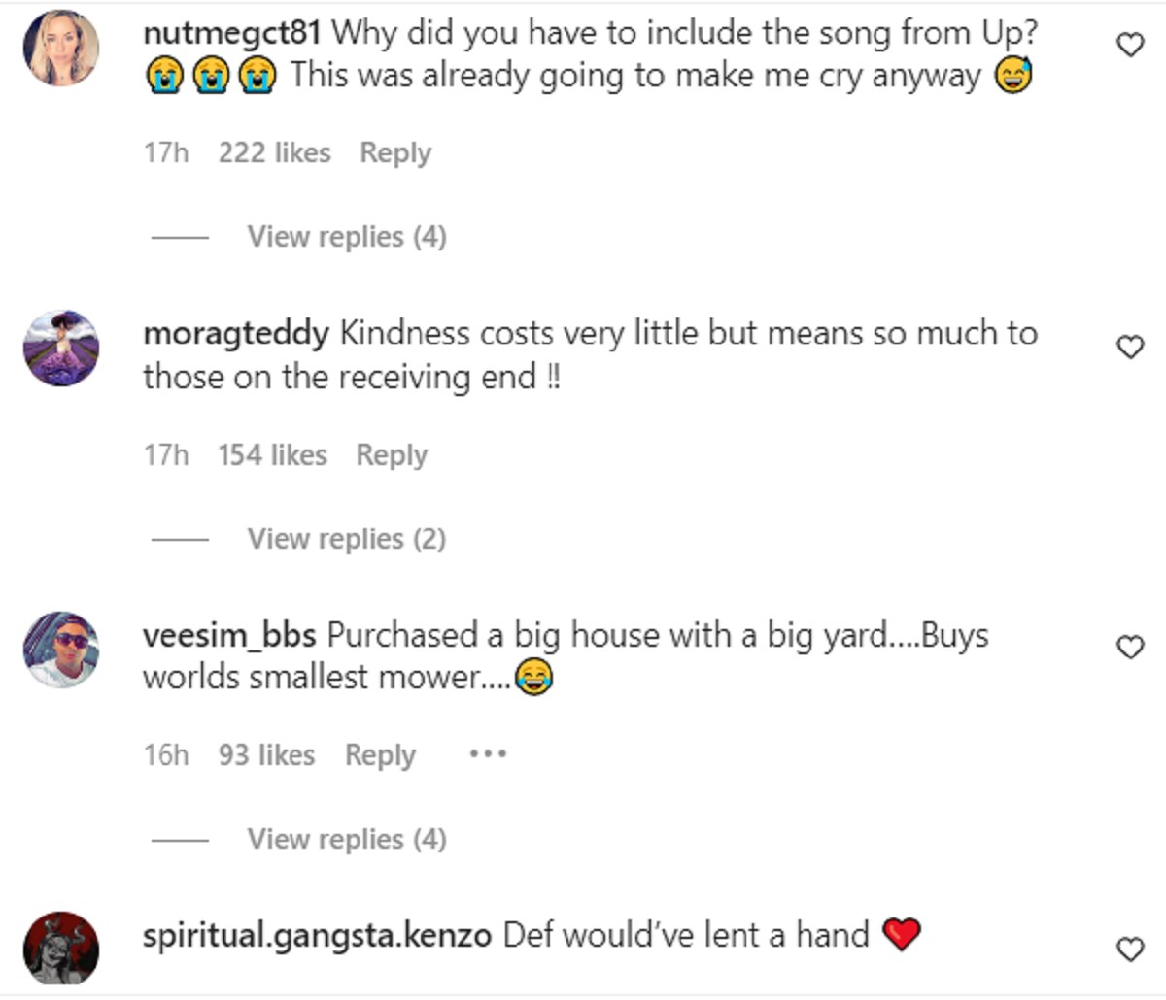Like nutmegct81's comment with heart icon

tap(1130, 45)
